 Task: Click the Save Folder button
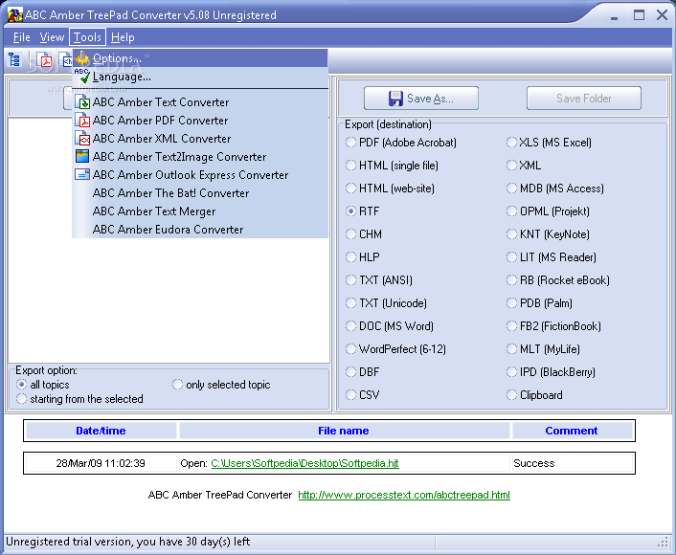coord(584,99)
